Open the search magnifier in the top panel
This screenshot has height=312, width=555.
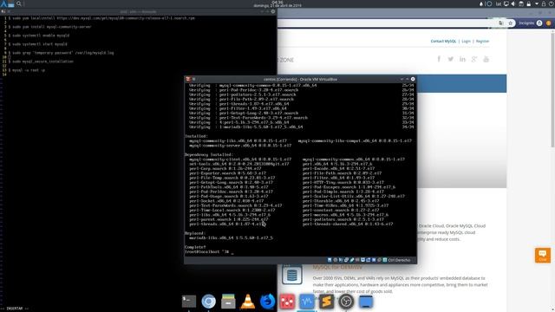(x=19, y=3)
